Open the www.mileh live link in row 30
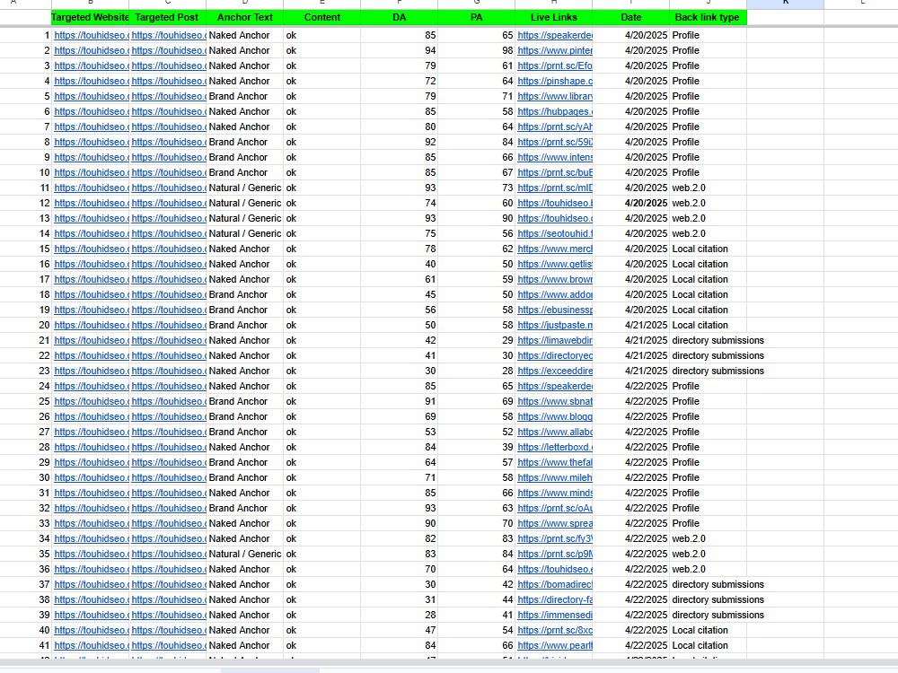The height and width of the screenshot is (673, 898). pos(555,478)
